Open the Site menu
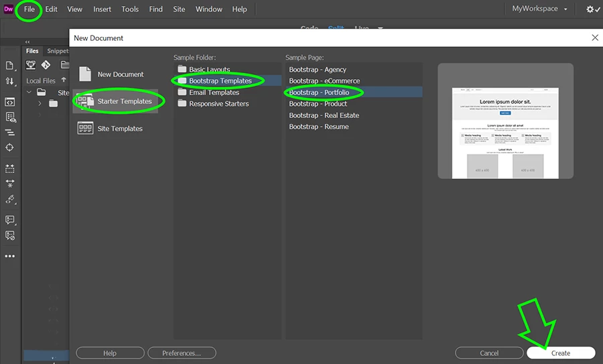 pos(179,9)
